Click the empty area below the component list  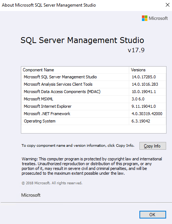point(94,129)
